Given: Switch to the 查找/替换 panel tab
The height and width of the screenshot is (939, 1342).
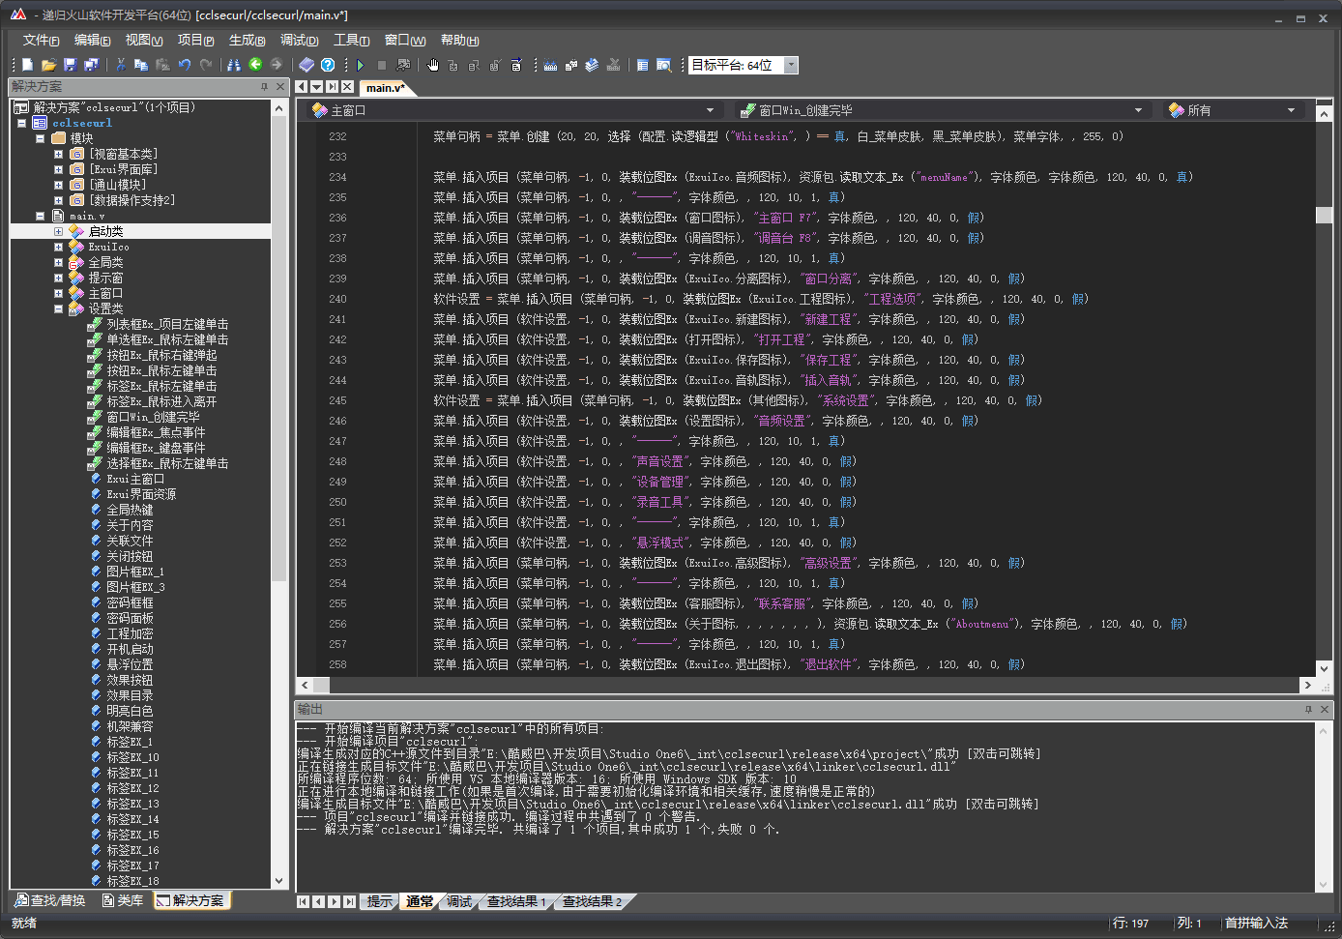Looking at the screenshot, I should (49, 900).
